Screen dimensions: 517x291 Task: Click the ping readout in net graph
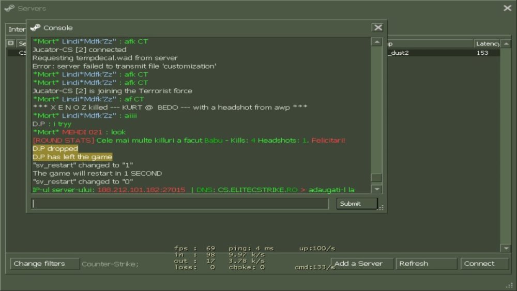click(251, 248)
